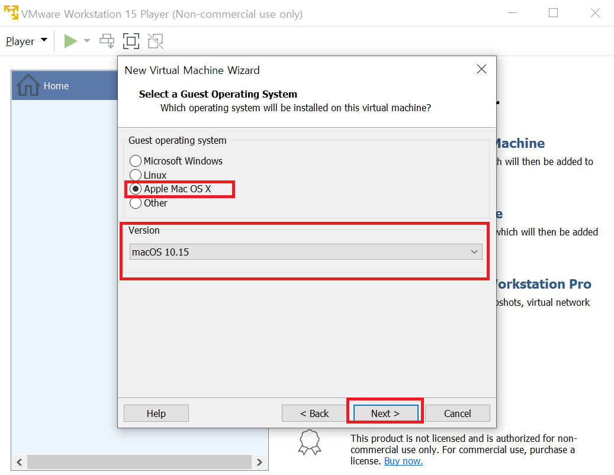
Task: Click the Help button in wizard
Action: 156,413
